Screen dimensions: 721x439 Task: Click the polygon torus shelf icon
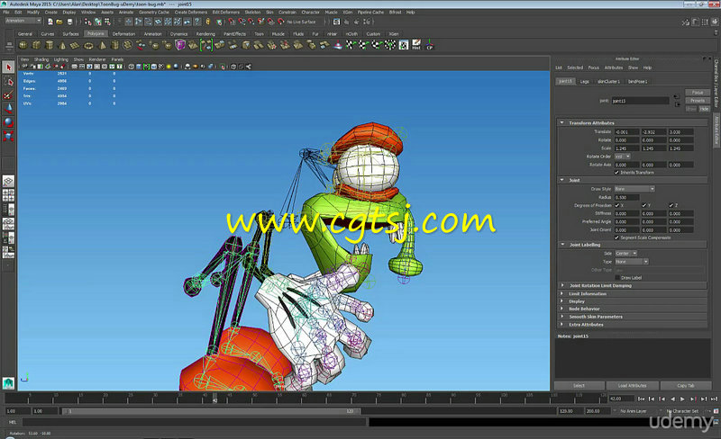point(88,45)
